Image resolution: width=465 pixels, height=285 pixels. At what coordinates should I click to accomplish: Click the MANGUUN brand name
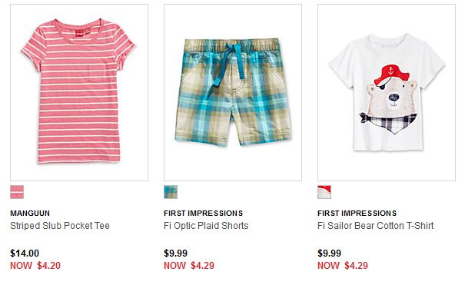pos(30,214)
